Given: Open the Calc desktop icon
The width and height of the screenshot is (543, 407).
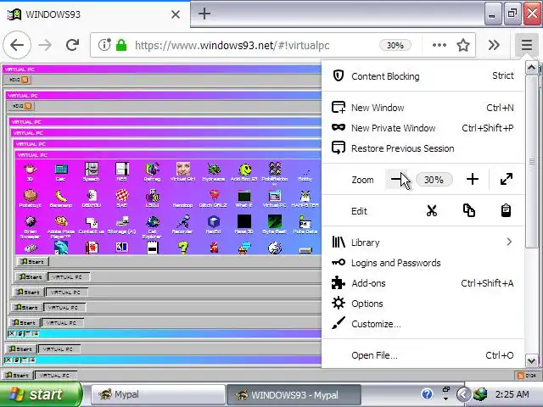Looking at the screenshot, I should point(60,172).
